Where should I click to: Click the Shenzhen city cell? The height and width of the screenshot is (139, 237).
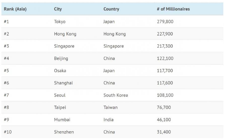click(x=64, y=132)
